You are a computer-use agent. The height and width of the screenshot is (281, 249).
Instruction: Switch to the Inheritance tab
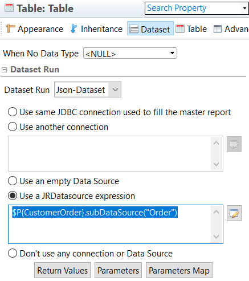point(96,29)
